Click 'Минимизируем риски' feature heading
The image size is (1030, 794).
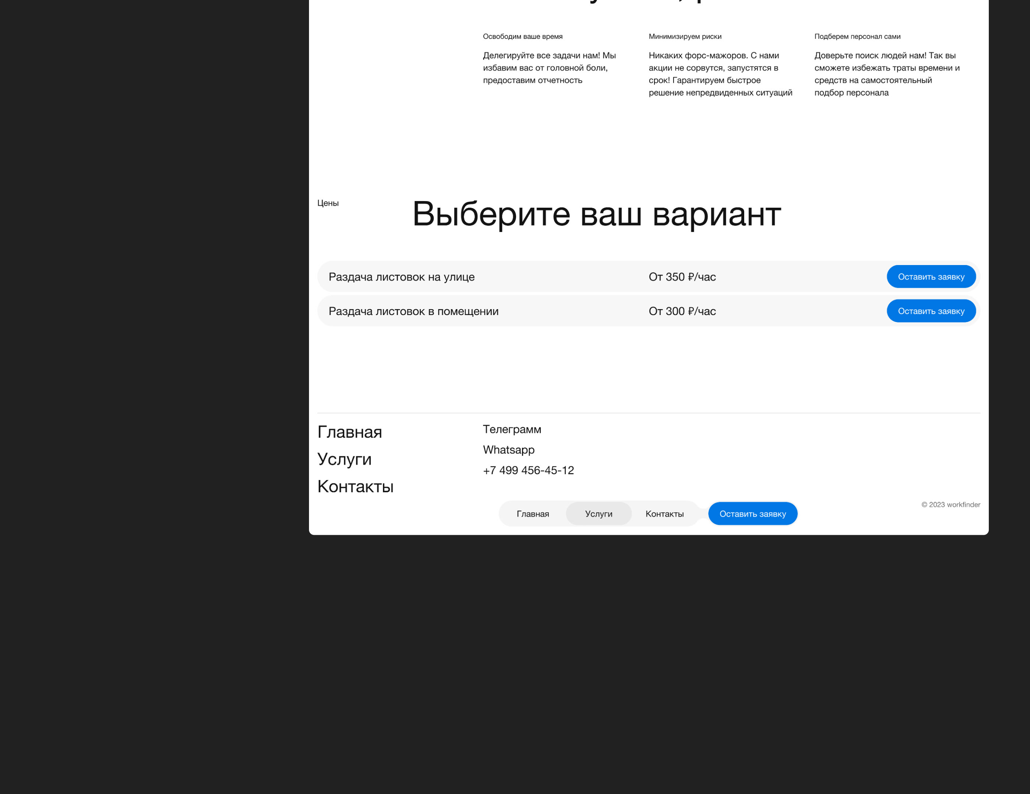click(685, 37)
